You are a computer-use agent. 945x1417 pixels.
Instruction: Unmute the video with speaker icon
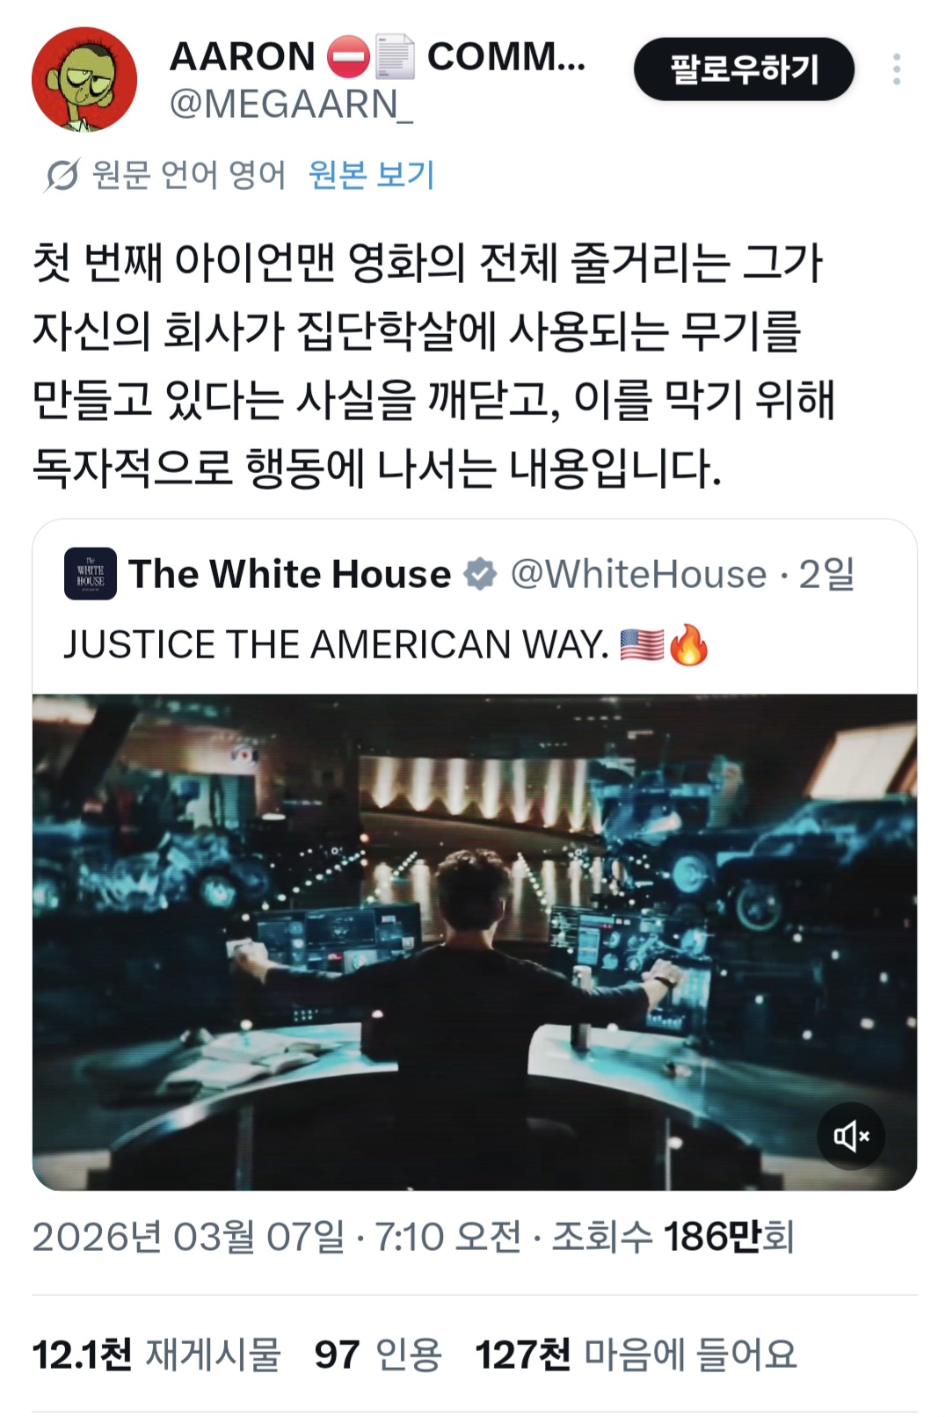(851, 1137)
